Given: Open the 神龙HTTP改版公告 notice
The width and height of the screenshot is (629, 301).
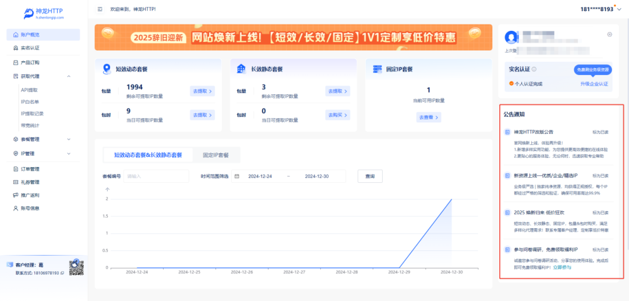Looking at the screenshot, I should 534,132.
